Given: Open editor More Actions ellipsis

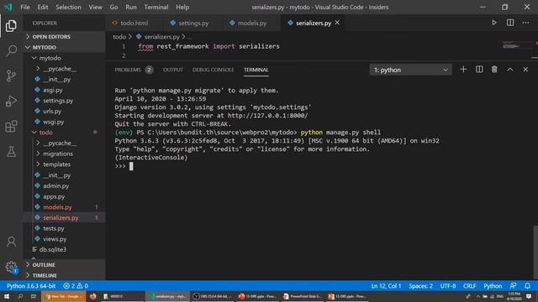Looking at the screenshot, I should [525, 23].
